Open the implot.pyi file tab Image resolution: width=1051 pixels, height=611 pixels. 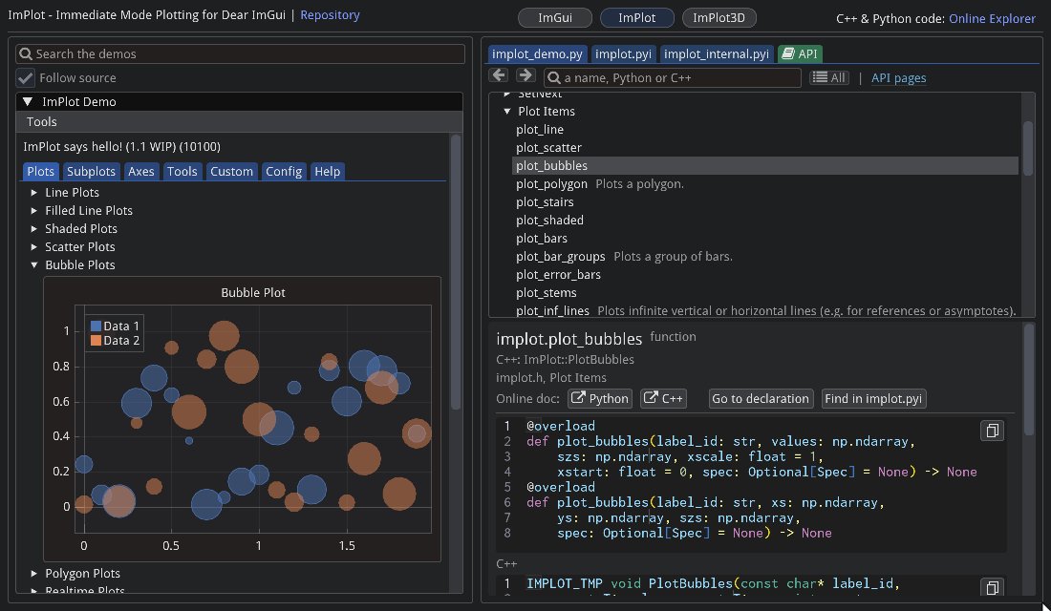[x=623, y=53]
